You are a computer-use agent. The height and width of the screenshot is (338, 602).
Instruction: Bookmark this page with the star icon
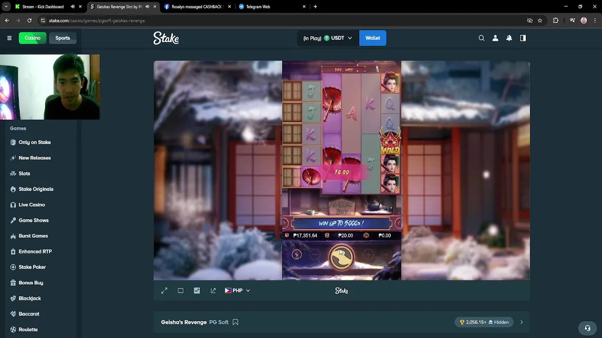point(540,21)
